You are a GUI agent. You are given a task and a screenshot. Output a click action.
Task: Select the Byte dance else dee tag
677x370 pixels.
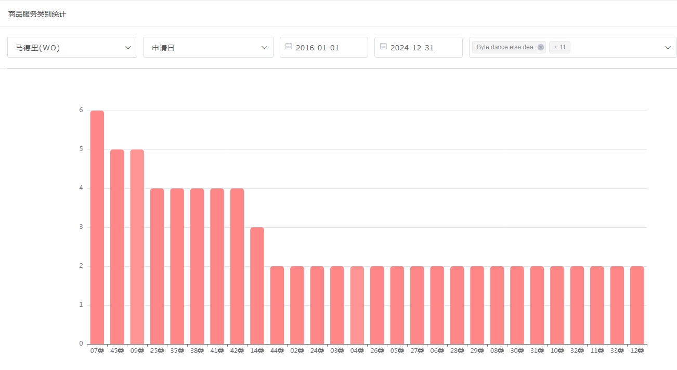pyautogui.click(x=504, y=47)
